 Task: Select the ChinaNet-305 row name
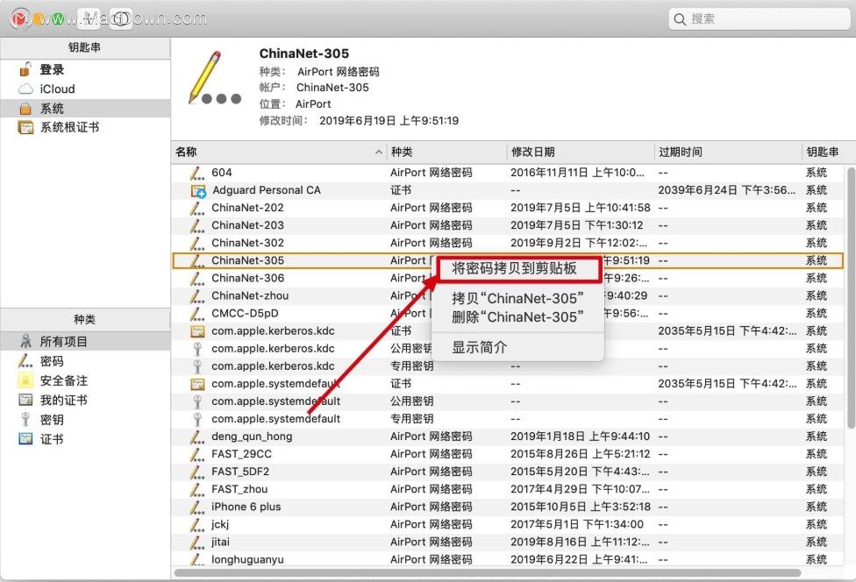248,260
